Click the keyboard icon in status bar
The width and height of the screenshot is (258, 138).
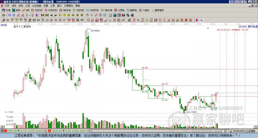[x=2, y=131]
